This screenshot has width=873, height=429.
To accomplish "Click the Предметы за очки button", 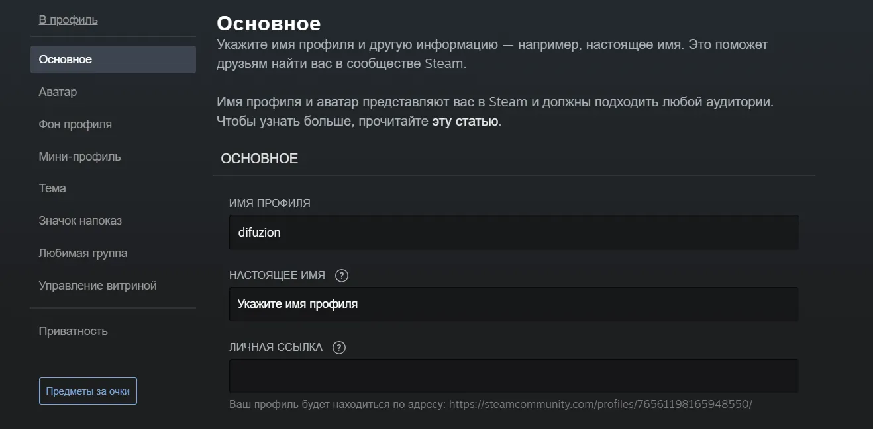I will tap(87, 391).
